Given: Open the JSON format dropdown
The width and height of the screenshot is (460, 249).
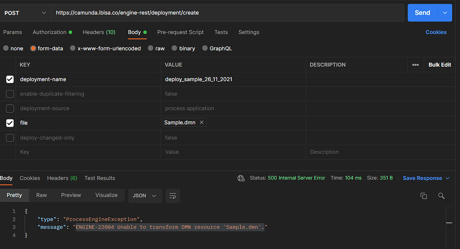Looking at the screenshot, I should (145, 196).
